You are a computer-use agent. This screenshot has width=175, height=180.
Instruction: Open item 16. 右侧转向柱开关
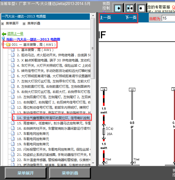[x=54, y=128]
